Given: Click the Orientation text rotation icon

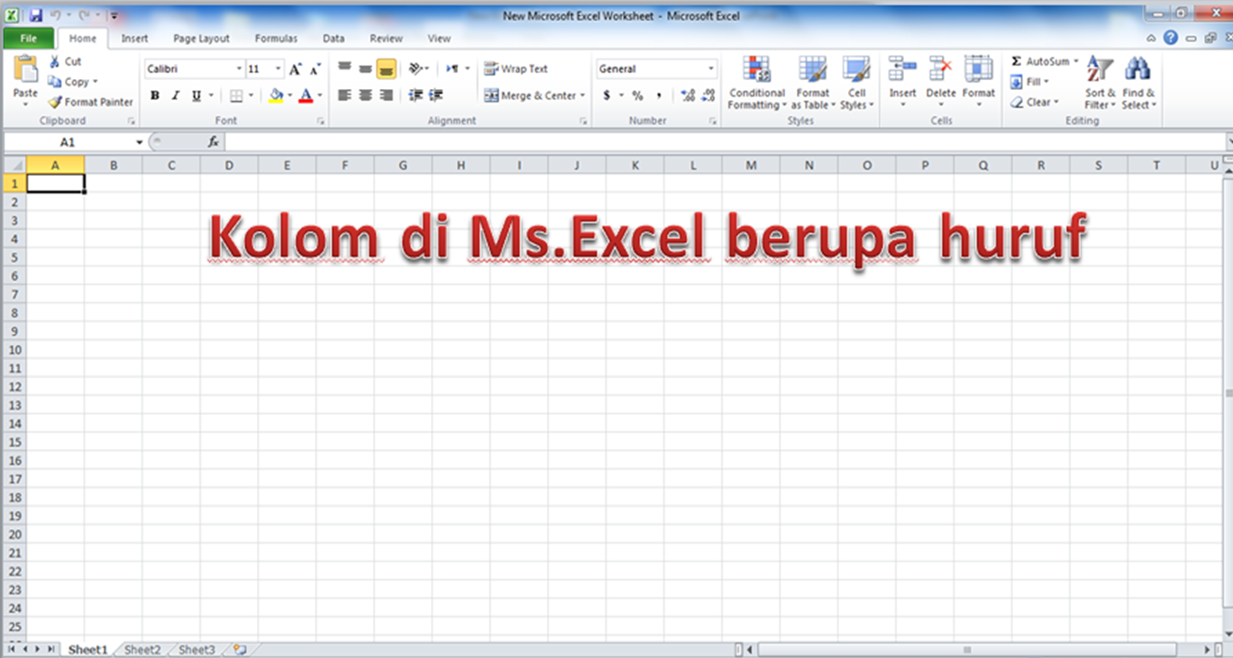Looking at the screenshot, I should [x=415, y=68].
